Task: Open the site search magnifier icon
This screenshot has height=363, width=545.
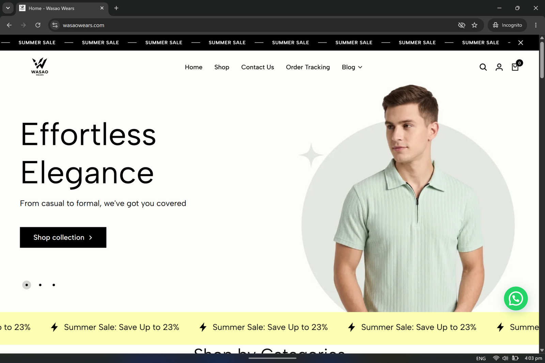Action: [483, 67]
